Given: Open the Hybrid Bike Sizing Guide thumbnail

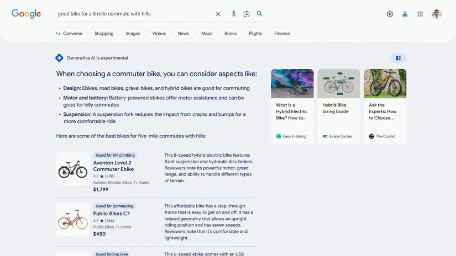Looking at the screenshot, I should [338, 84].
